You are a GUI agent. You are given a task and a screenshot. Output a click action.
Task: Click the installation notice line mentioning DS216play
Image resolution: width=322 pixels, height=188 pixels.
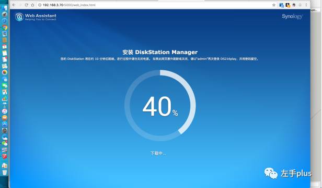tap(159, 59)
